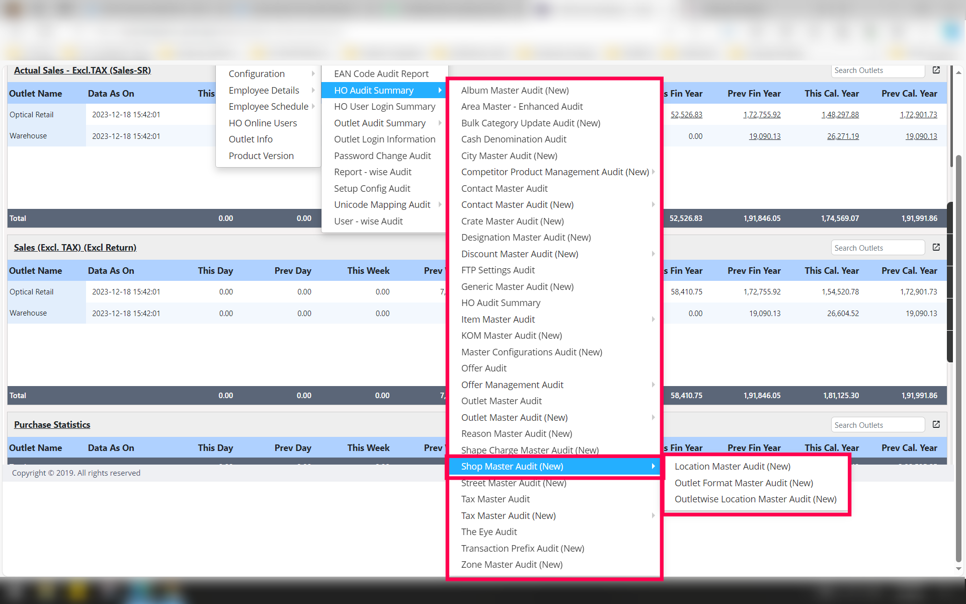Open Outletwise Location Master Audit (New)

click(755, 499)
